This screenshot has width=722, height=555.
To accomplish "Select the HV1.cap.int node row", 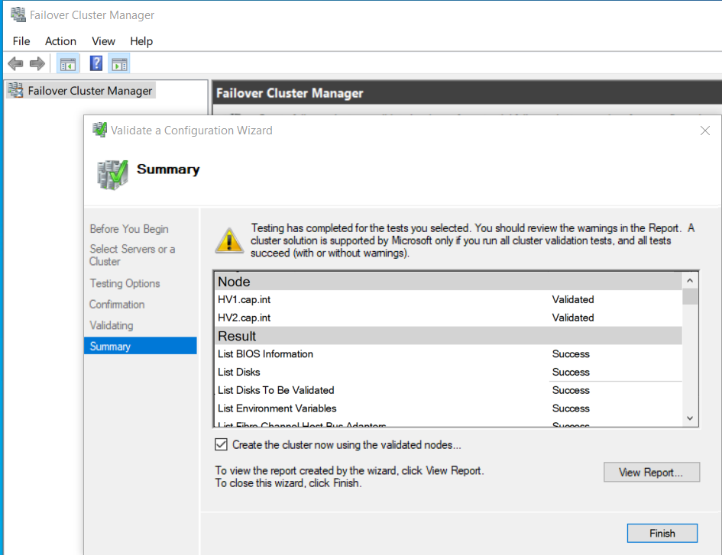I will coord(244,299).
